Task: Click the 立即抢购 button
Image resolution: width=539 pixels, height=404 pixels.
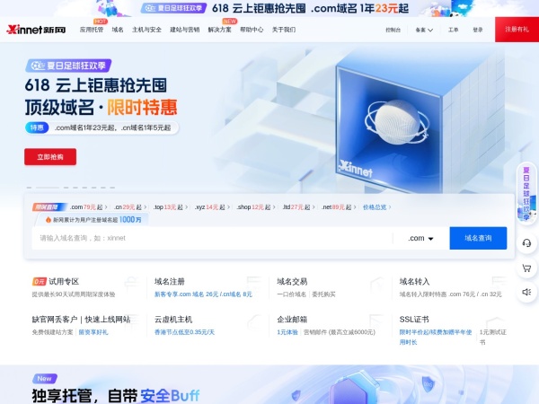Action: pos(50,157)
